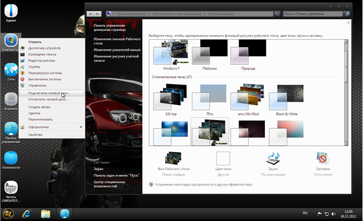Click the volume speaker tray icon
The height and width of the screenshot is (221, 363).
click(333, 214)
